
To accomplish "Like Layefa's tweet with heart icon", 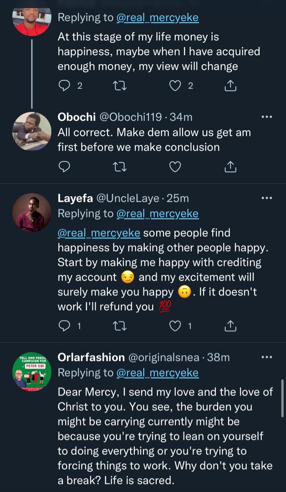I will (175, 326).
